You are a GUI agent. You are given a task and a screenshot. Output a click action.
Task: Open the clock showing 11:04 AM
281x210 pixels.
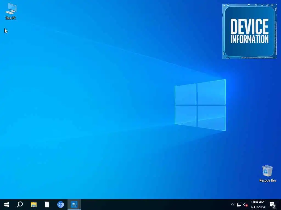point(257,205)
